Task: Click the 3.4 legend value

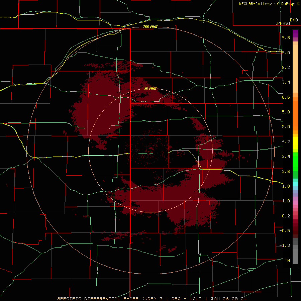Action: coord(286,157)
